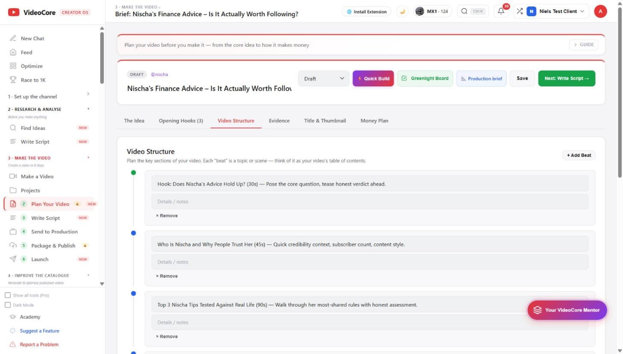Viewport: 623px width, 354px height.
Task: Collapse Improve the Catalogue section
Action: pos(49,276)
